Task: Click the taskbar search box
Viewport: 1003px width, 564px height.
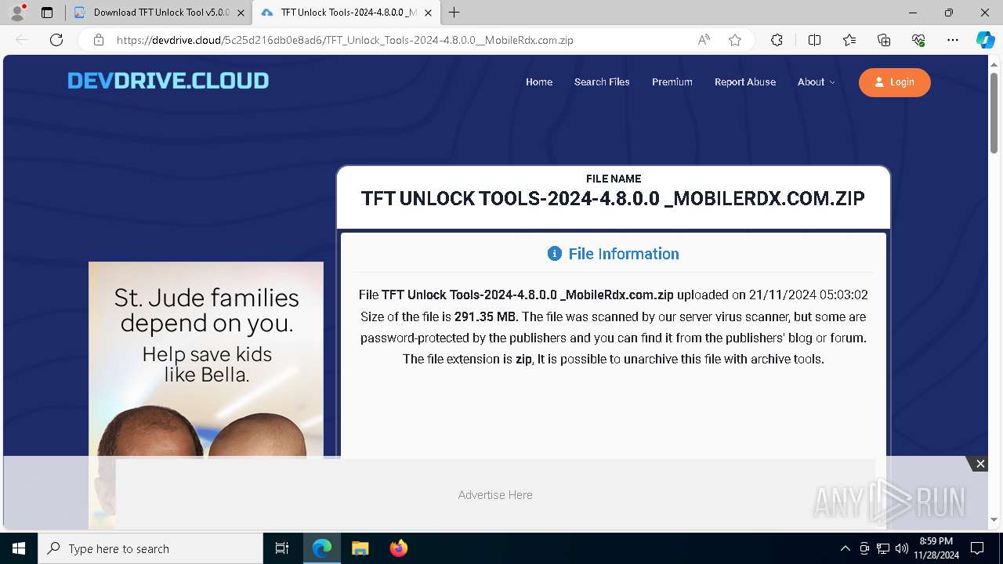Action: coord(150,548)
